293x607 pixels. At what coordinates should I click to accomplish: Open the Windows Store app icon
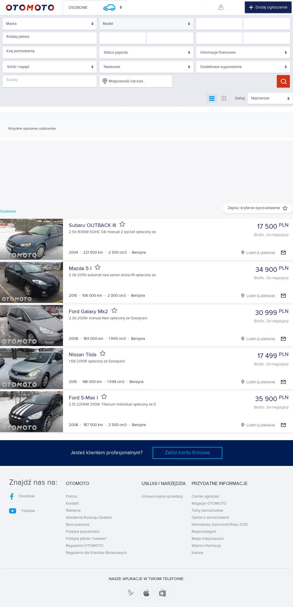163,593
